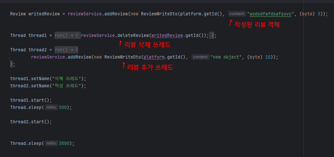Click ReviewWriteDto in the first line
Viewport: 334px width, 157px height.
(159, 14)
